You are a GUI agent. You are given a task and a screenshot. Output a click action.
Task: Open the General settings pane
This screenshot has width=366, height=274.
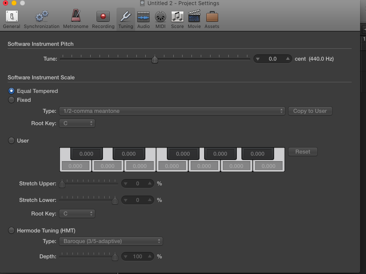tap(11, 20)
